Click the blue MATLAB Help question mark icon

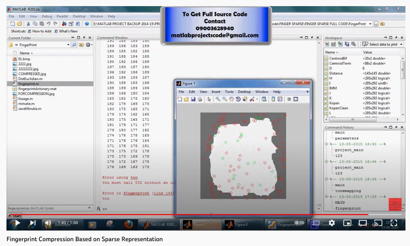87,24
